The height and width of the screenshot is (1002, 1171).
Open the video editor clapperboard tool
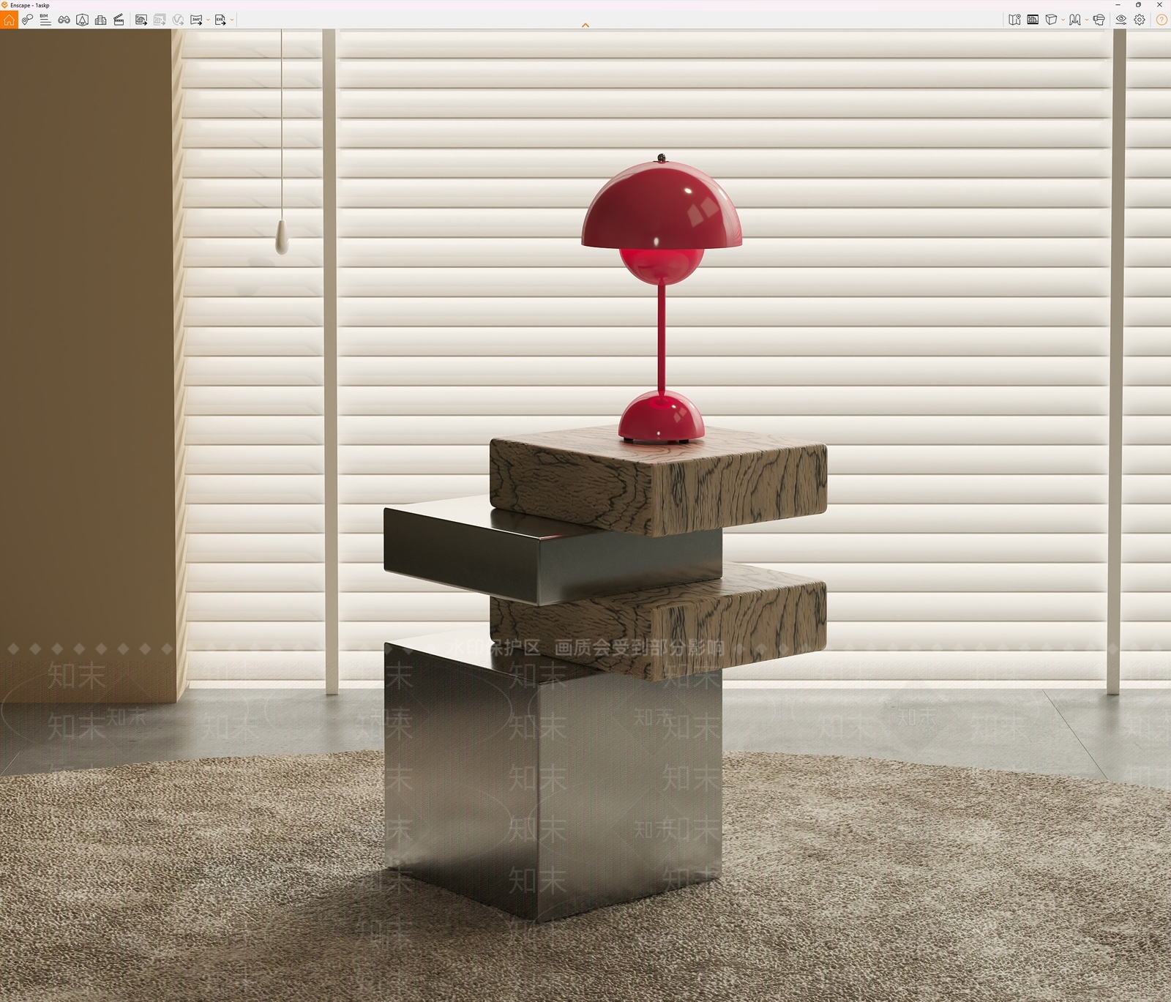[119, 20]
